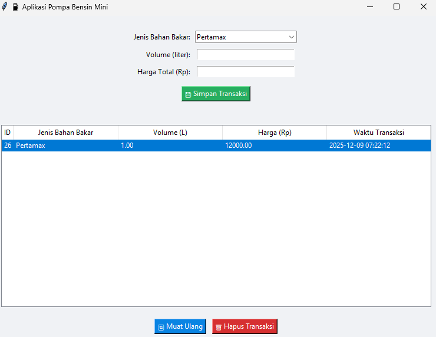436x337 pixels.
Task: Click the Jenis Bahan Bakar column header
Action: point(65,133)
